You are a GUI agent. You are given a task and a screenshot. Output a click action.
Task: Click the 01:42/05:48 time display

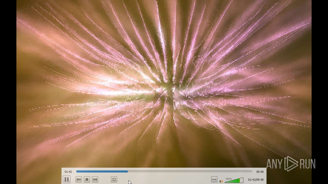click(x=256, y=180)
